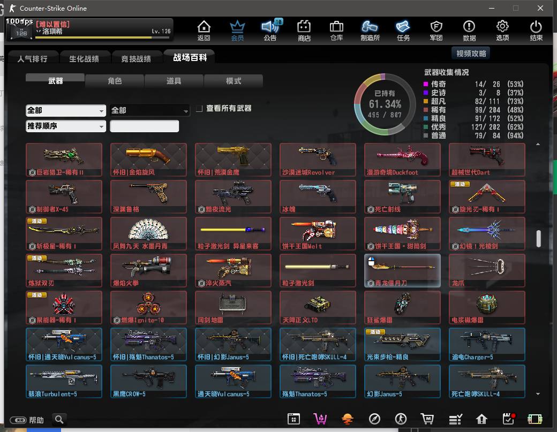This screenshot has height=432, width=557.
Task: Select the 追电Charger-5 weapon card
Action: tap(487, 344)
